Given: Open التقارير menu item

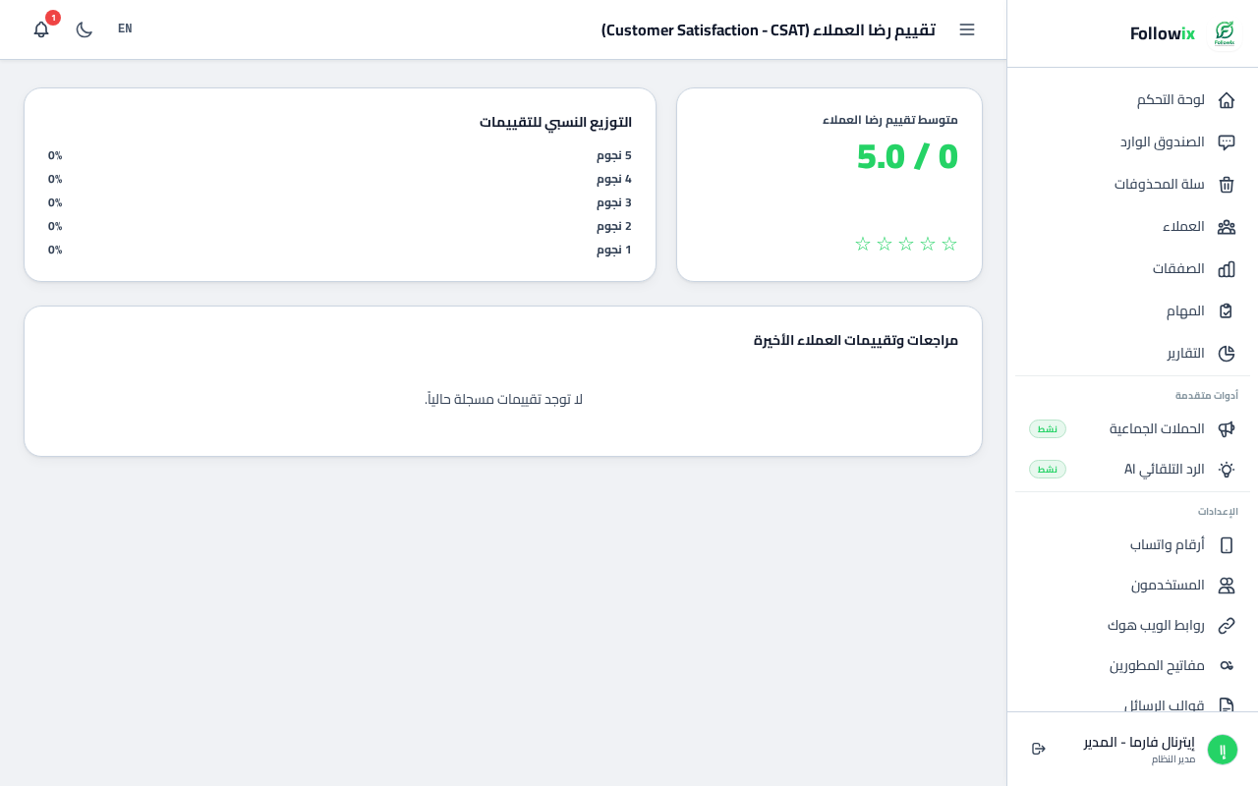Looking at the screenshot, I should point(1132,354).
